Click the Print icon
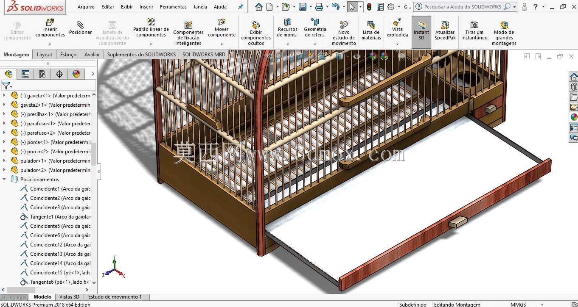The image size is (578, 307). pos(319,7)
